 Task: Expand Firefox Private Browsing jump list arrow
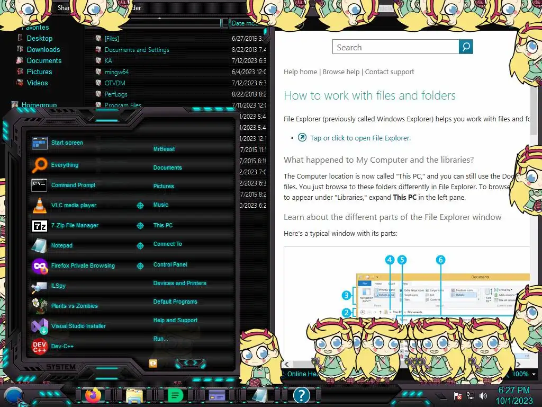point(140,266)
